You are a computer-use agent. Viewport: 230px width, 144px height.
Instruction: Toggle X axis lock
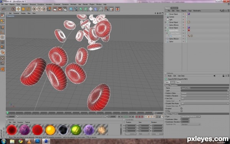[34, 9]
